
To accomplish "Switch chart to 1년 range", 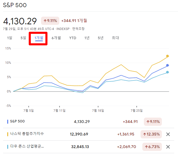I will point(87,38).
